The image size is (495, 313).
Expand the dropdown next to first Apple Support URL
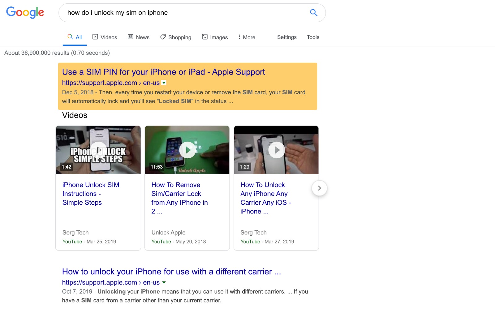(x=164, y=83)
